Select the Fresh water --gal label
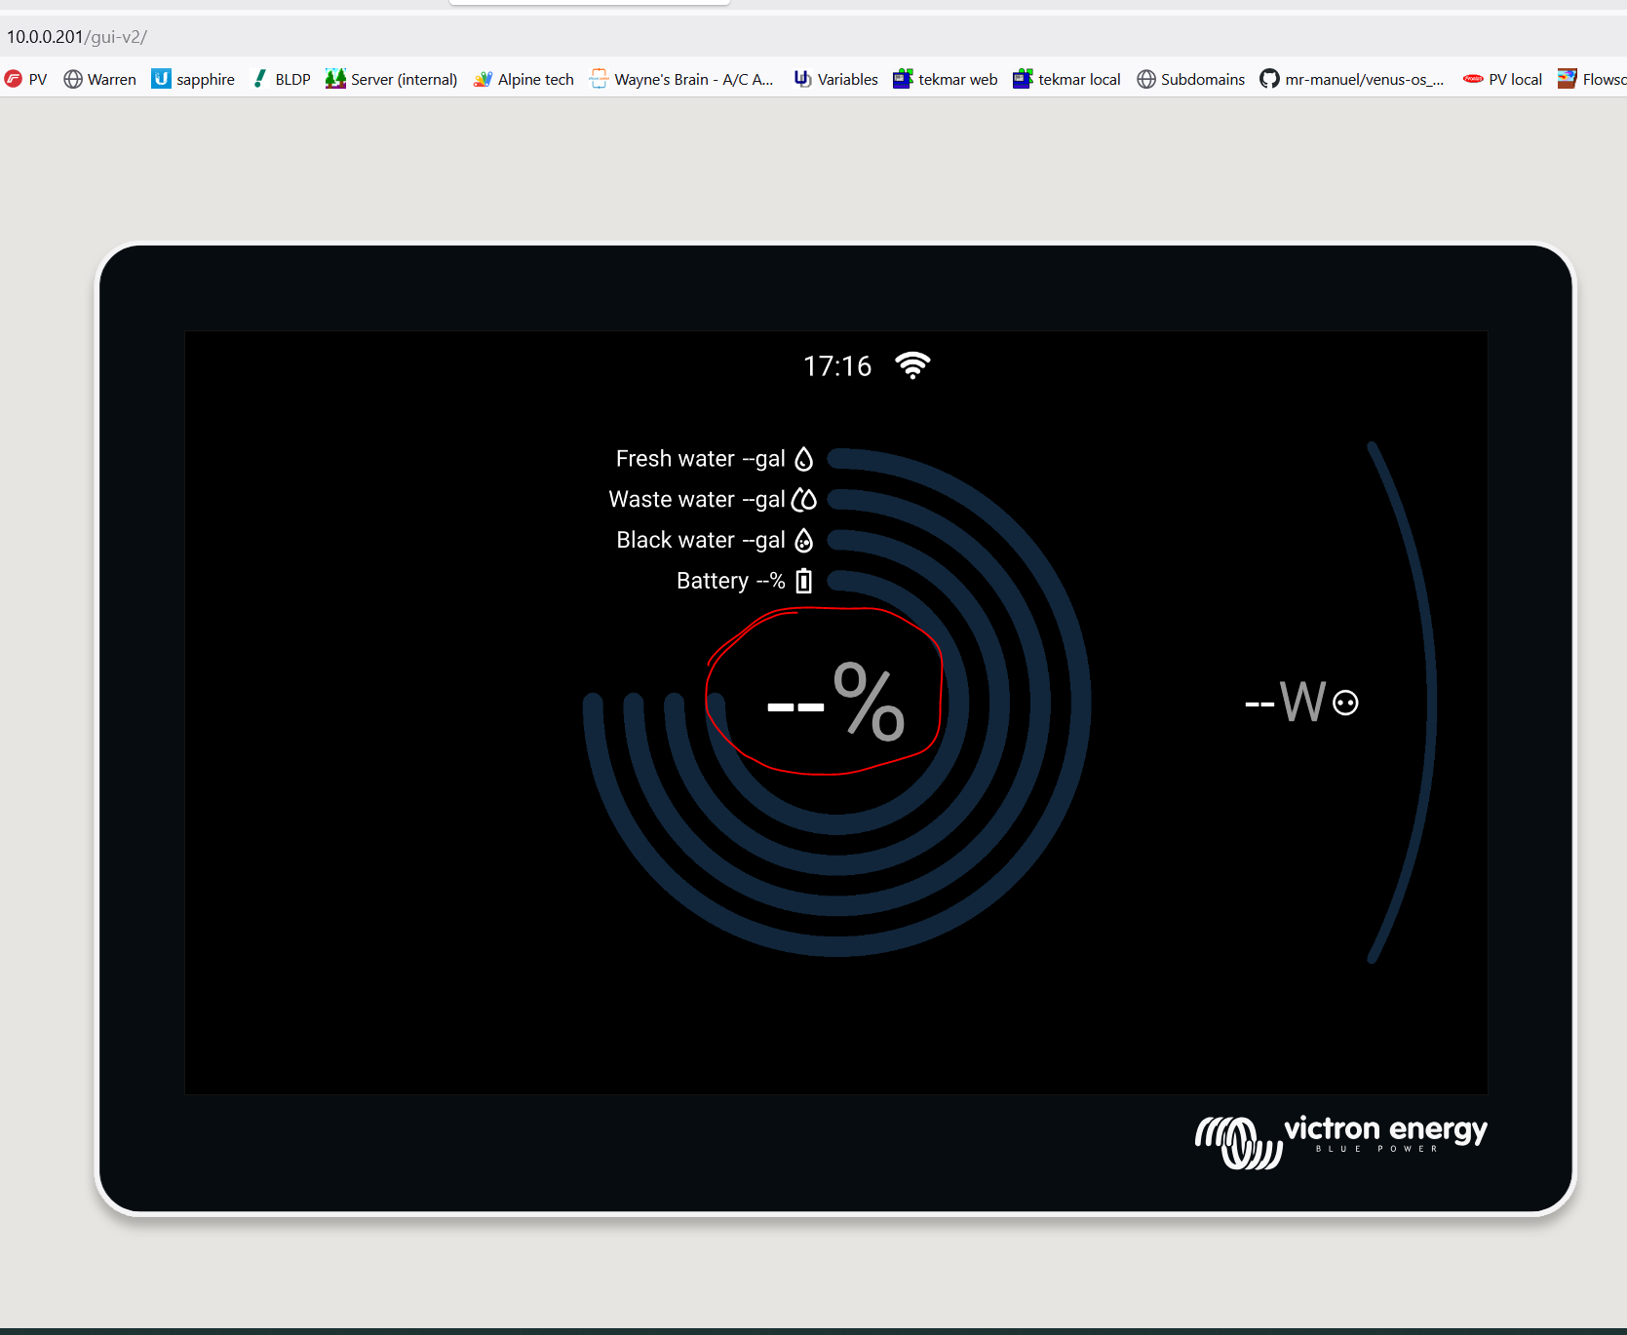The width and height of the screenshot is (1627, 1335). (x=701, y=459)
